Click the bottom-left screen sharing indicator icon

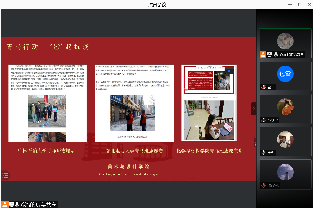tap(12, 205)
